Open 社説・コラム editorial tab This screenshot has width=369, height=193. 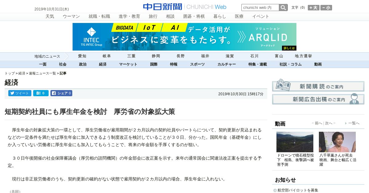(x=291, y=64)
